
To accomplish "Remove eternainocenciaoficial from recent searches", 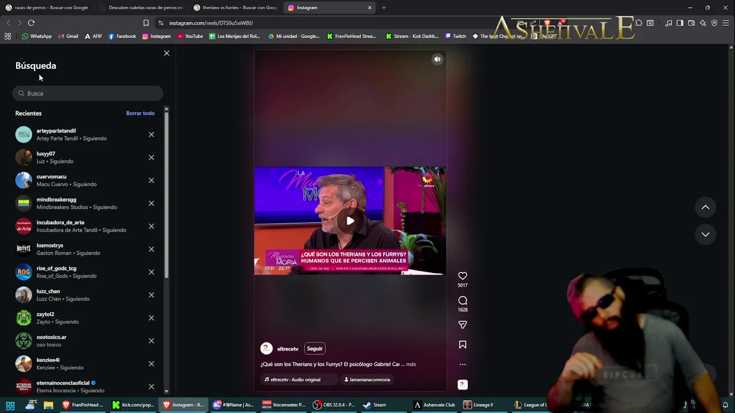I will tap(152, 387).
